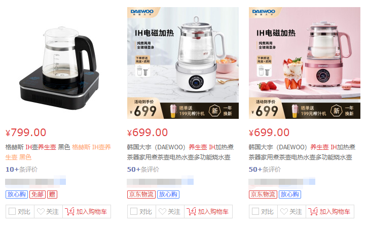This screenshot has height=226, width=368.
Task: Tick the 对比 checkbox for 格赫斯 kettle
Action: pyautogui.click(x=12, y=211)
